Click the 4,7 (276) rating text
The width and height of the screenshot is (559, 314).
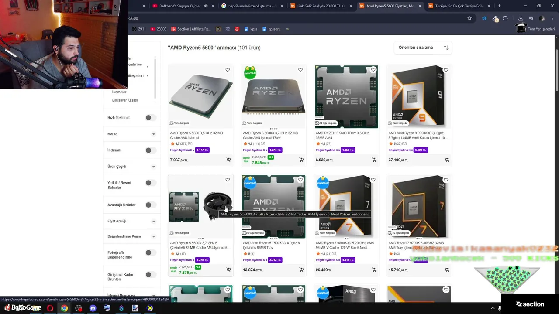[x=181, y=143]
